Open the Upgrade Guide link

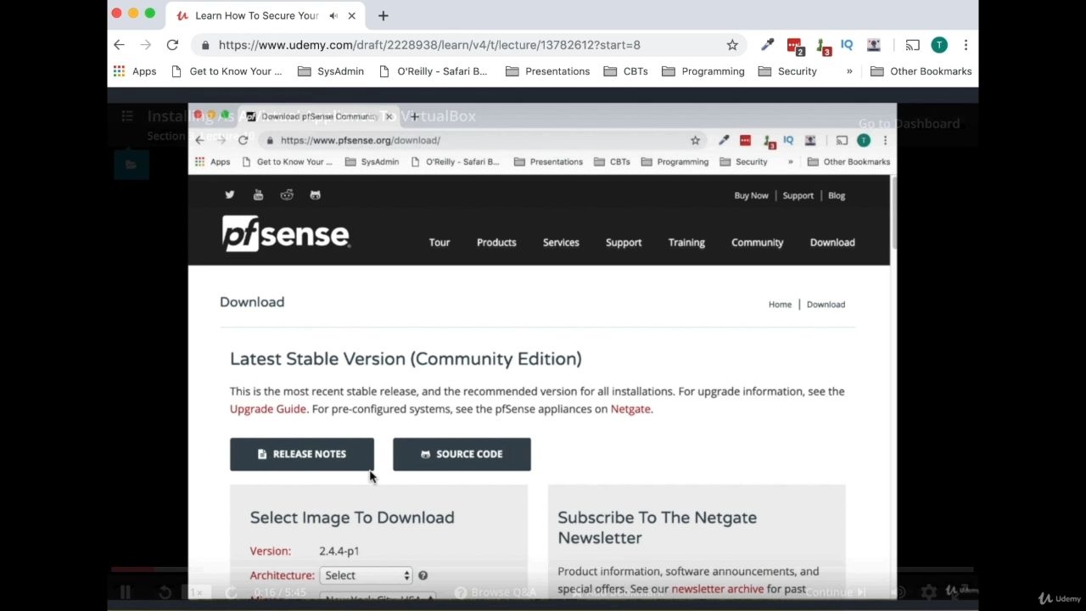point(268,409)
